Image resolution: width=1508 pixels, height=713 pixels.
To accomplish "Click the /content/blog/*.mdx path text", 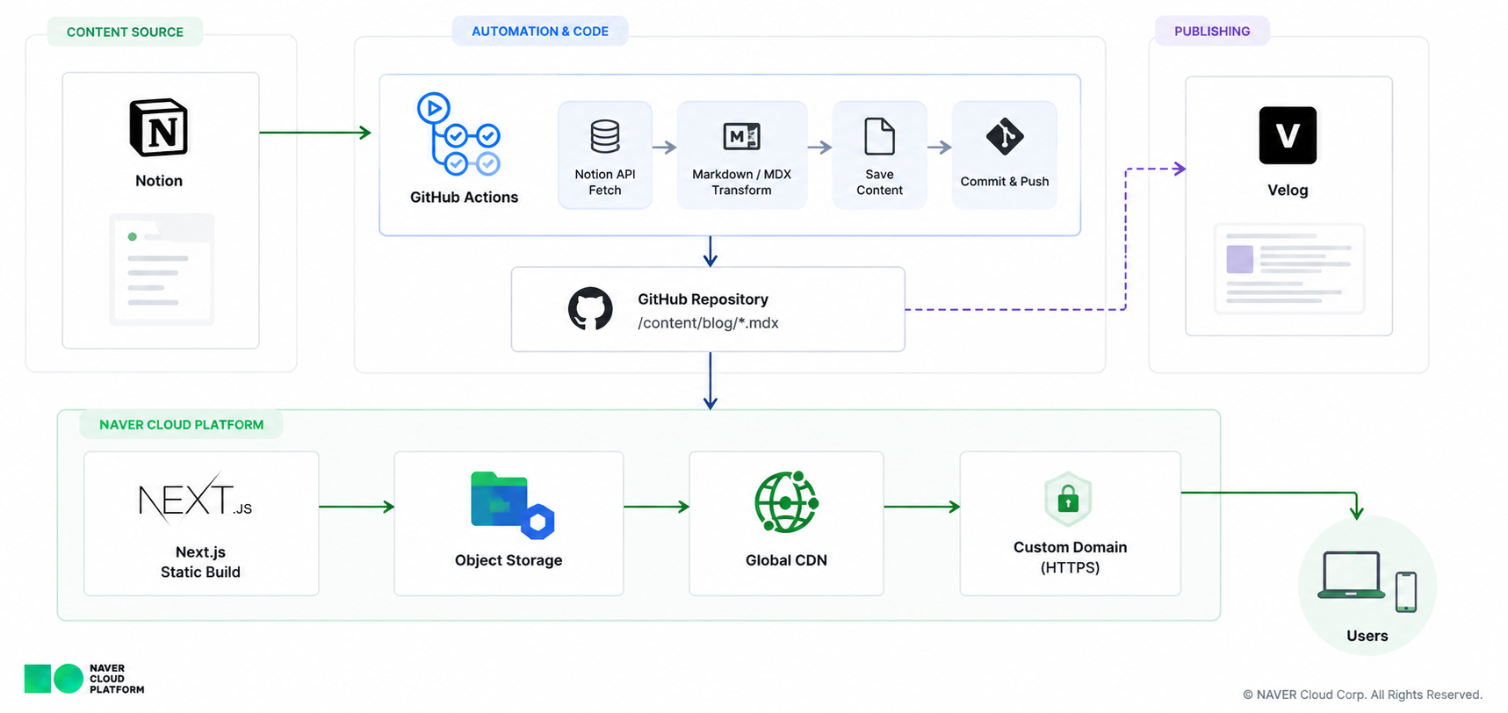I will pos(708,323).
